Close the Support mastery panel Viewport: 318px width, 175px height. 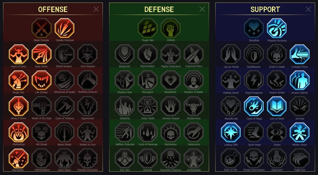point(308,10)
